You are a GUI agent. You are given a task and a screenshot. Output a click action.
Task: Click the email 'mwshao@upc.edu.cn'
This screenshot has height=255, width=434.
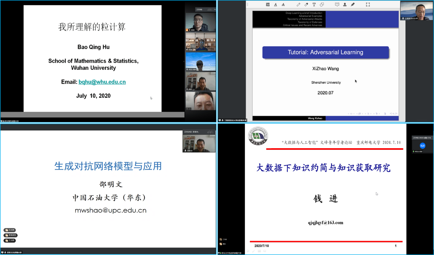coord(110,210)
